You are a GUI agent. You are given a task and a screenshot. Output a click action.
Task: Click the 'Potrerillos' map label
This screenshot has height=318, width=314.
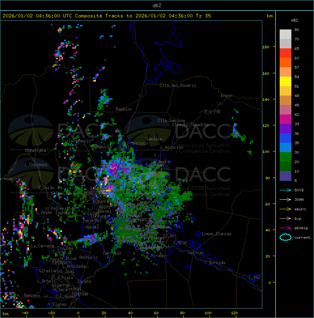(63, 208)
